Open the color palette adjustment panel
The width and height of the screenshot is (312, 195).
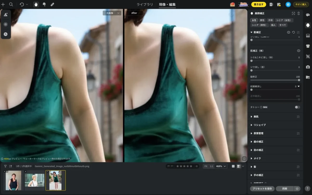click(x=308, y=15)
